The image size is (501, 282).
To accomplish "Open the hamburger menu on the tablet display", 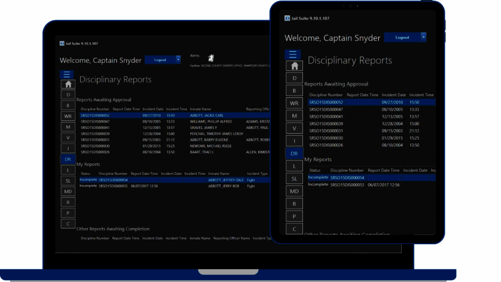I will [293, 54].
